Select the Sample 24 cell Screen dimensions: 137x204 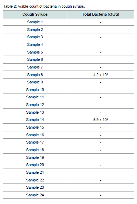pyautogui.click(x=35, y=195)
